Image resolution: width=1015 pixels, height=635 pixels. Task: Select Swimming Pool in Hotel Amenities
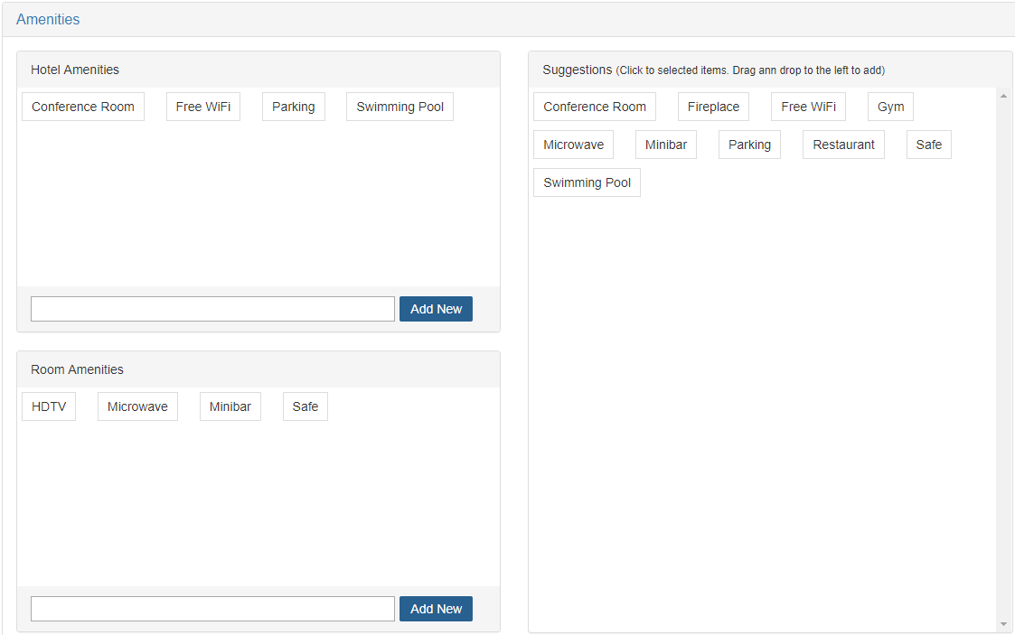click(399, 107)
